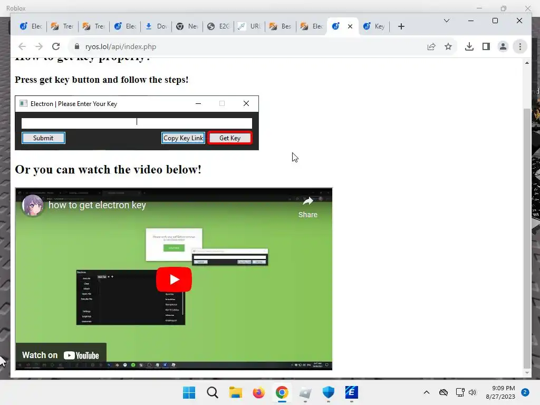
Task: Click the red-outlined Get Key button
Action: pos(230,138)
